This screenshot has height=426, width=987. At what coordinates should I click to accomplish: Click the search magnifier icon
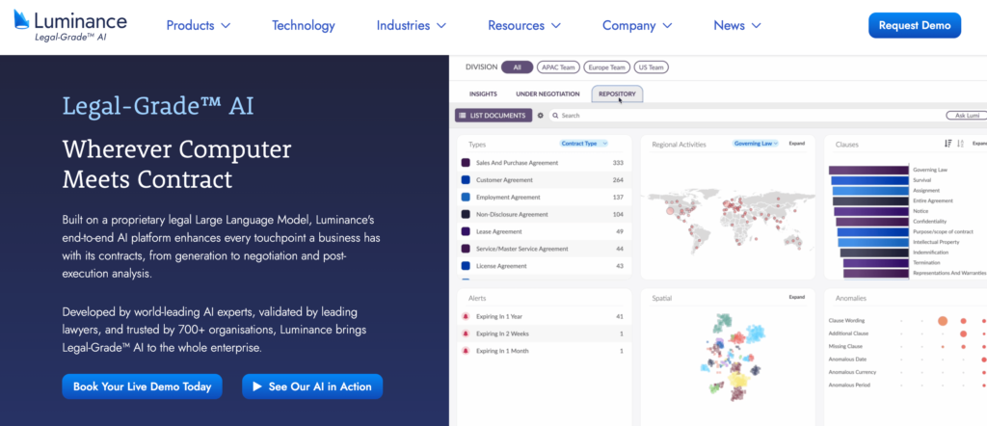tap(554, 116)
